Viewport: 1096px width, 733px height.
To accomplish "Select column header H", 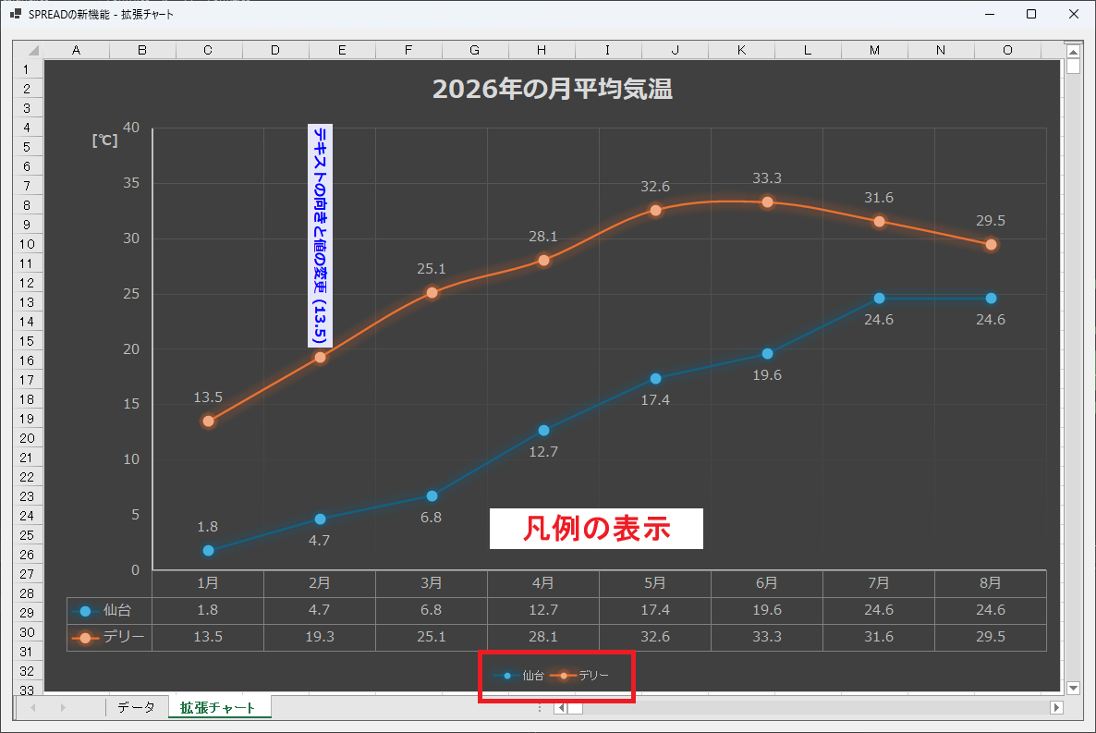I will [542, 50].
